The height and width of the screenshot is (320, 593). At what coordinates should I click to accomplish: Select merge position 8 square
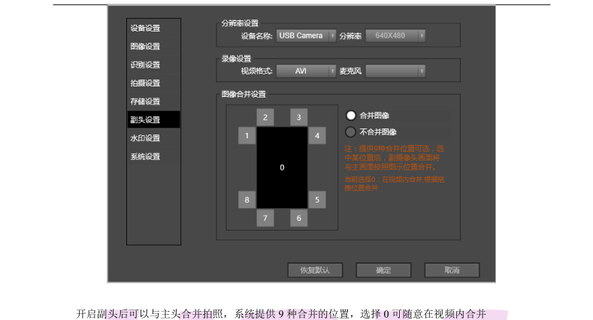pyautogui.click(x=247, y=200)
